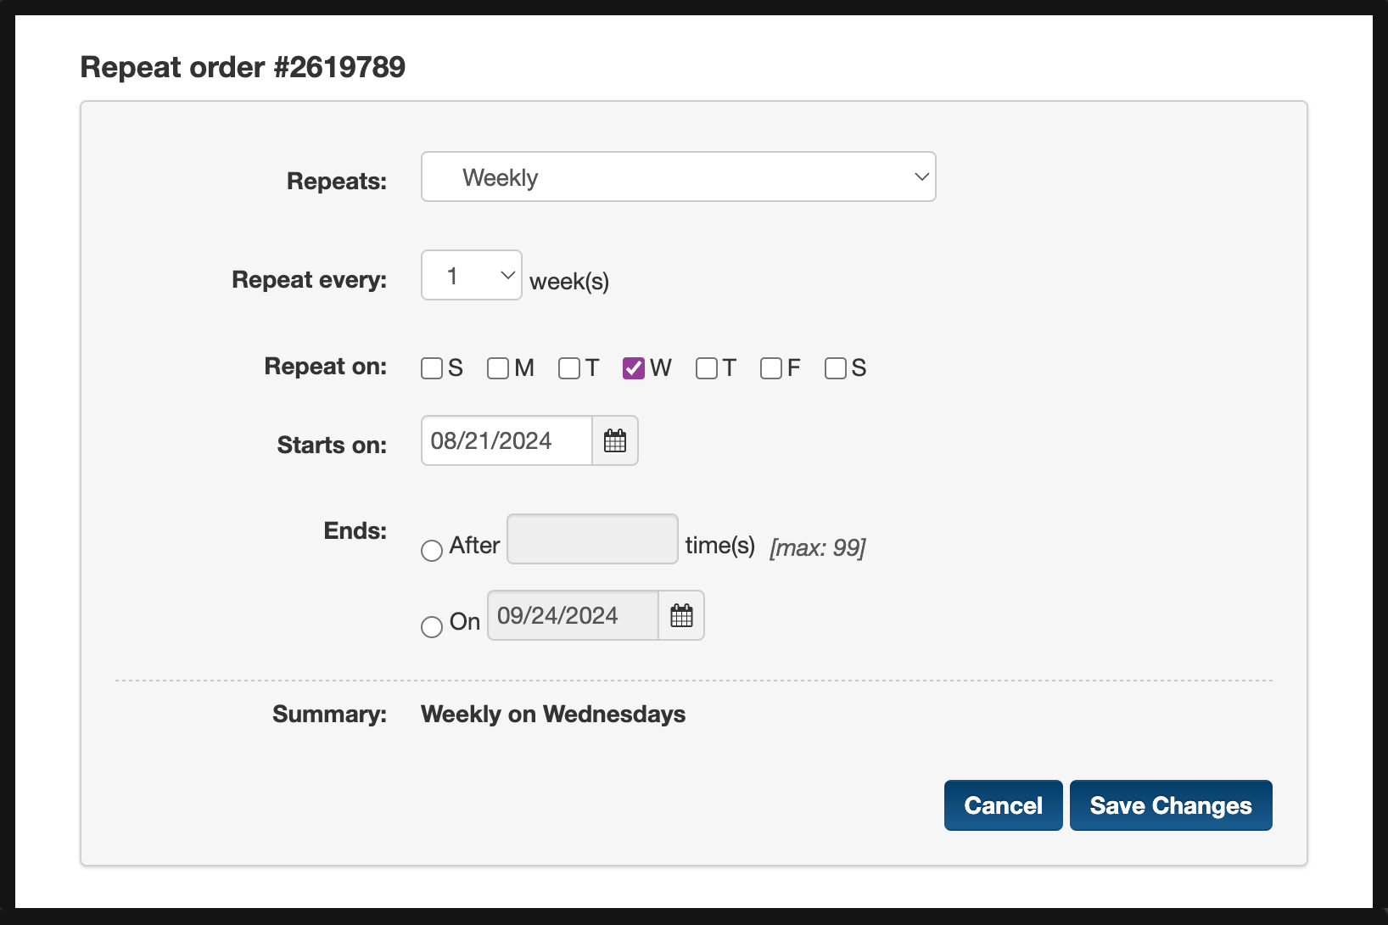
Task: Check the Saturday checkbox
Action: [x=837, y=368]
